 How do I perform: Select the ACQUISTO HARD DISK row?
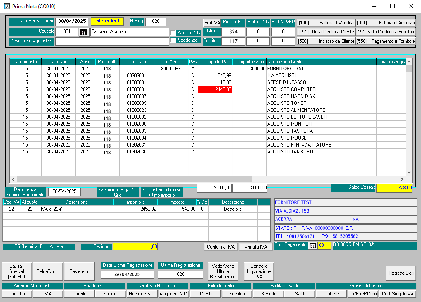207,96
